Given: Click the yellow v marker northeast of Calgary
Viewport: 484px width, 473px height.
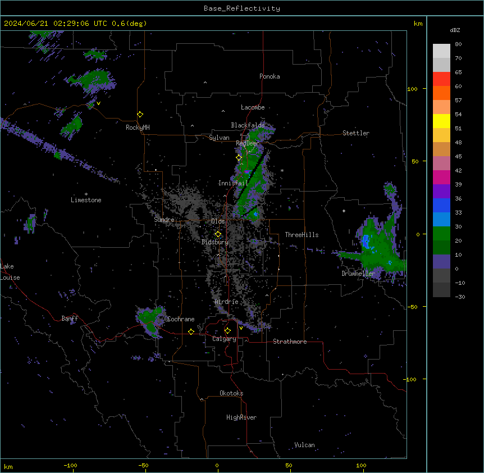Looking at the screenshot, I should 241,328.
